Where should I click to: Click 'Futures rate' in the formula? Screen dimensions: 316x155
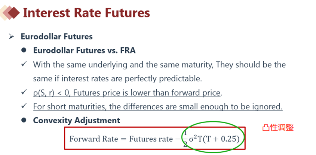tap(151, 139)
